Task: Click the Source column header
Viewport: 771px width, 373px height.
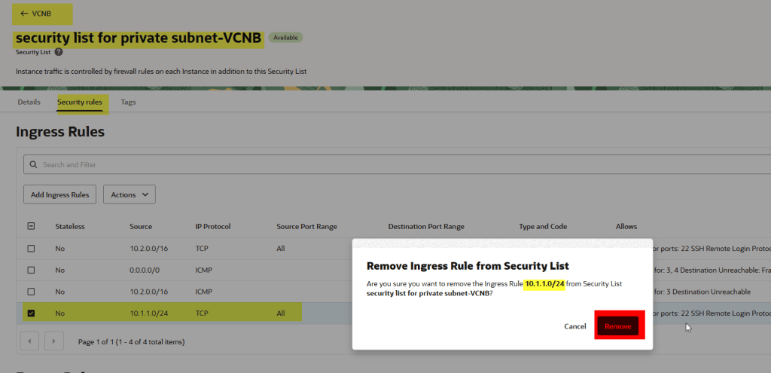Action: (x=140, y=226)
